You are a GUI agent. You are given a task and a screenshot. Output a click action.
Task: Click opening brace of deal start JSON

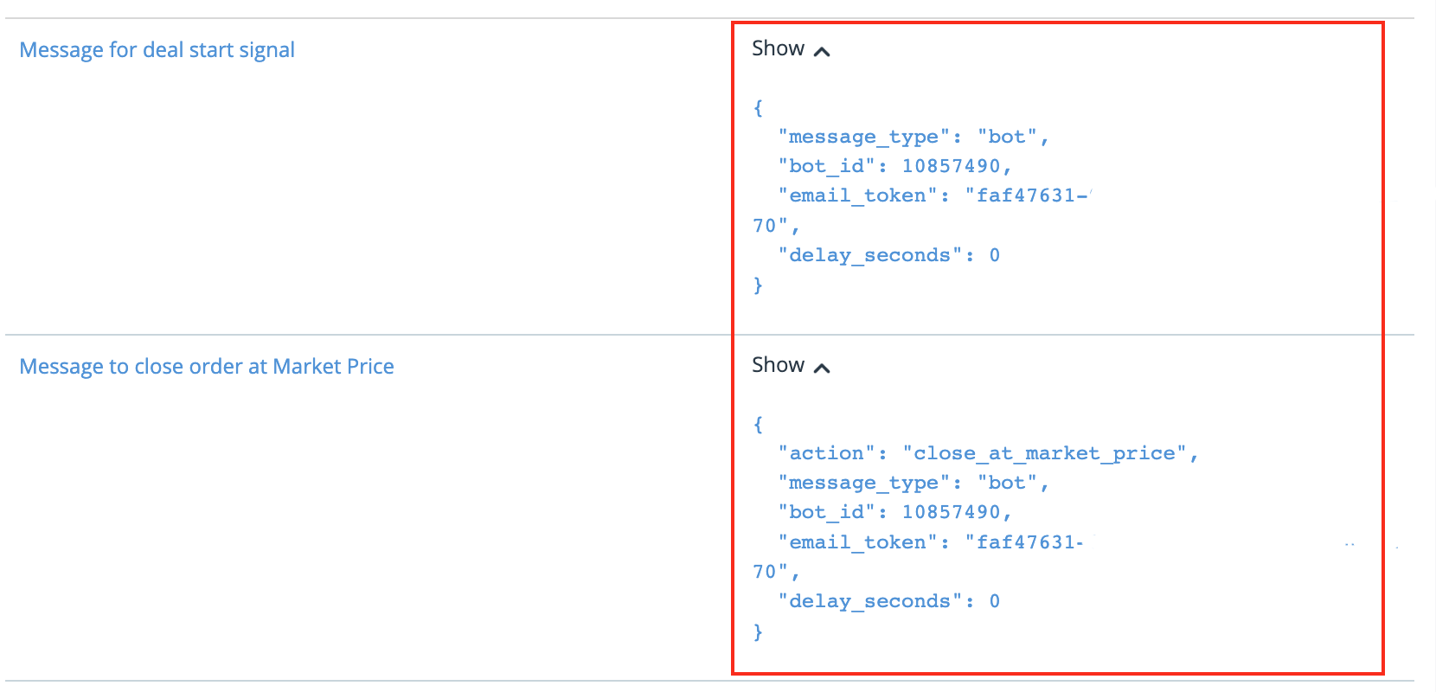(758, 108)
